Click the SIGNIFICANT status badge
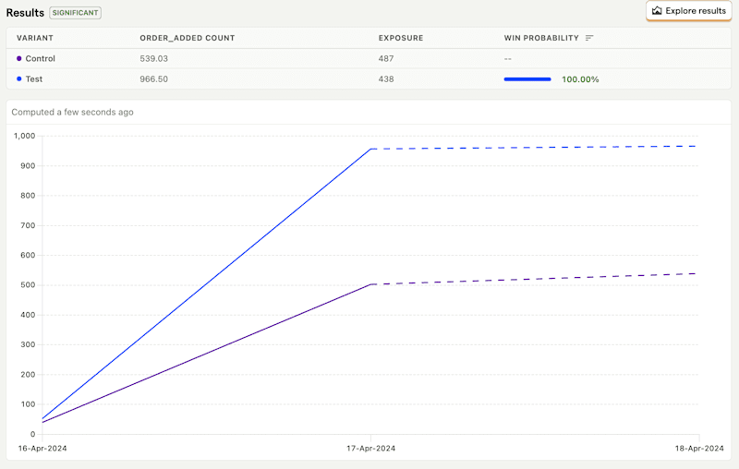Screen dimensions: 739x469 click(x=76, y=13)
